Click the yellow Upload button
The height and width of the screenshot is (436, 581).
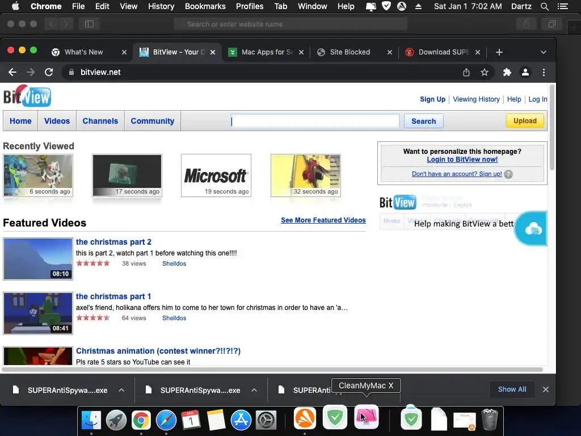(525, 121)
